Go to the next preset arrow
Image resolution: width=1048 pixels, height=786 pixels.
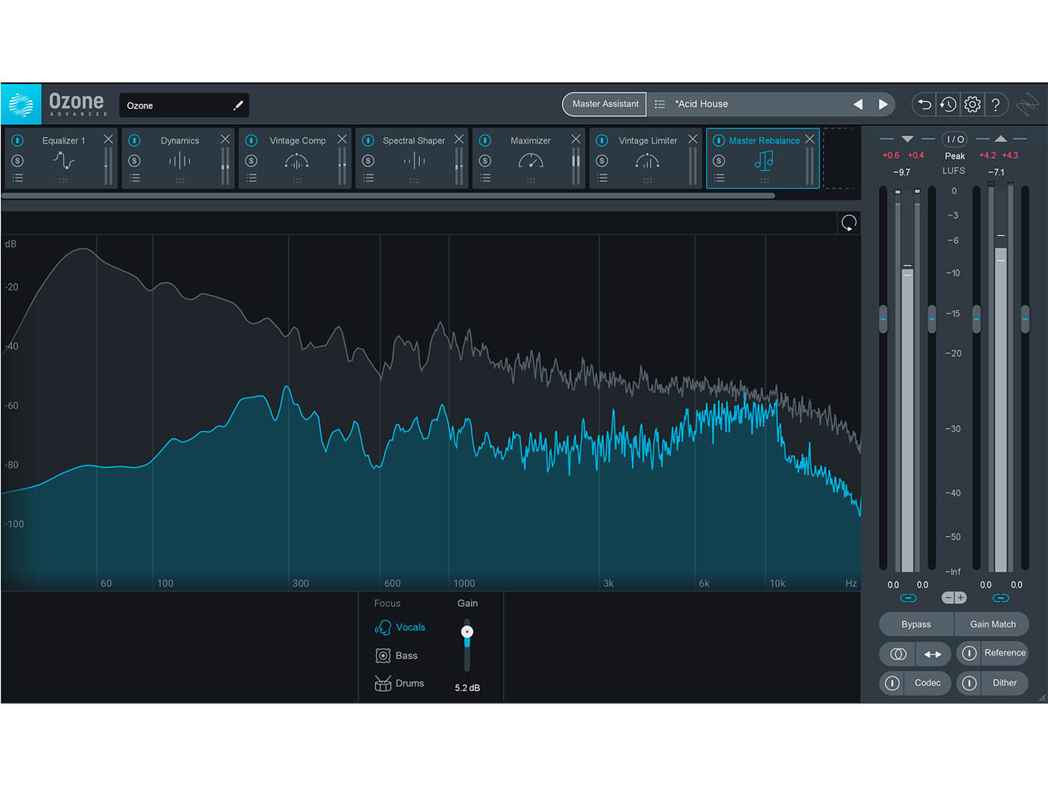pyautogui.click(x=883, y=105)
